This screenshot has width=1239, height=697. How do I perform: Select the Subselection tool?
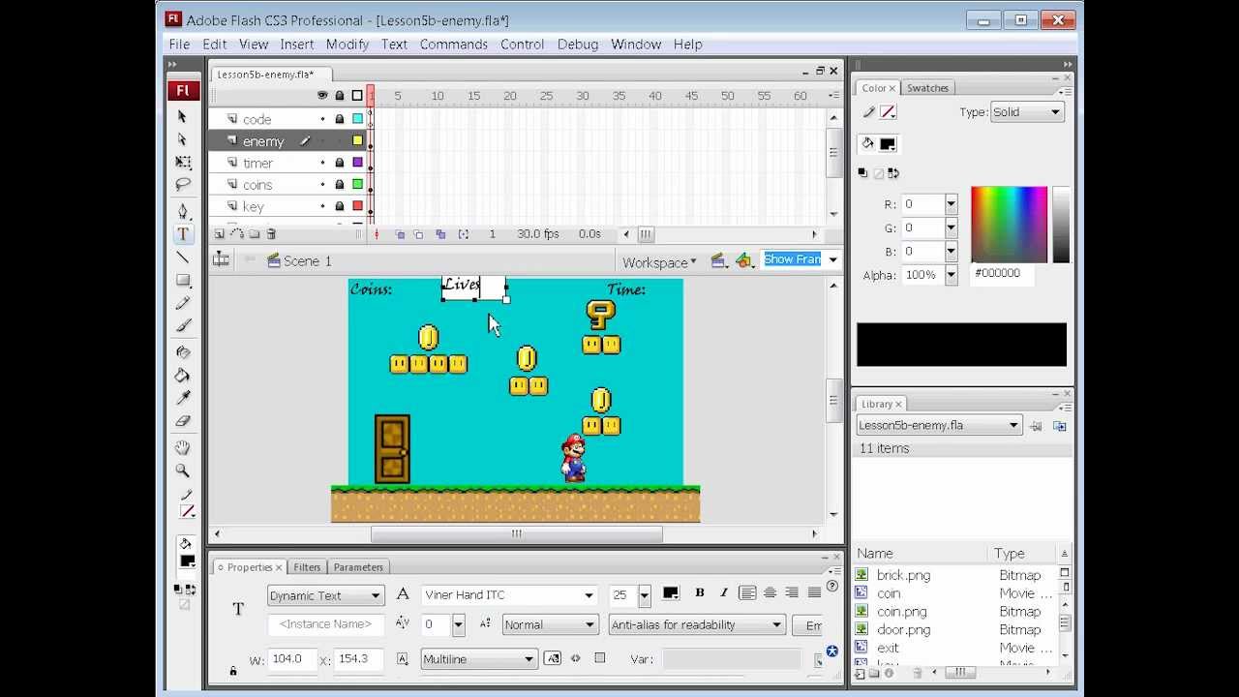(x=182, y=139)
